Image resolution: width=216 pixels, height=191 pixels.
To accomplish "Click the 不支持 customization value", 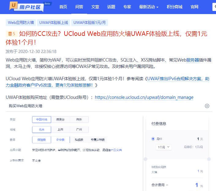I will click(x=36, y=161).
